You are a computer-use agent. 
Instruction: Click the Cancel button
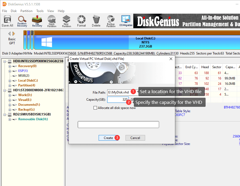(x=135, y=138)
